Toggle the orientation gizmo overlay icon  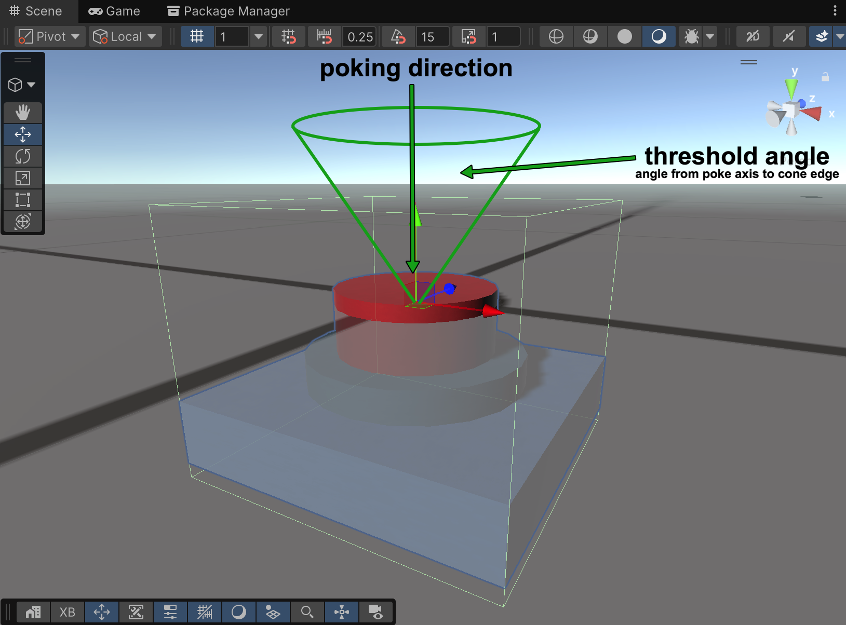342,612
